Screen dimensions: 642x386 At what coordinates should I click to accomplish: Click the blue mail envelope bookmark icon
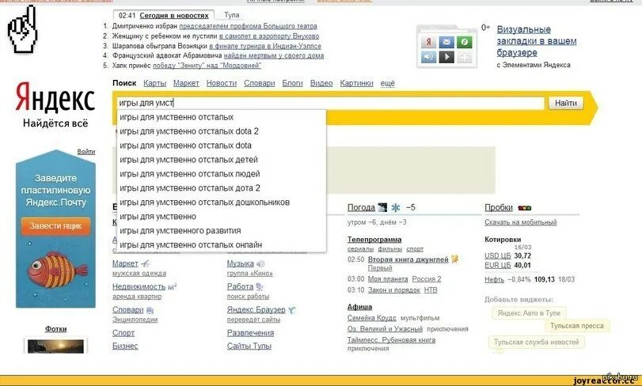pyautogui.click(x=446, y=42)
